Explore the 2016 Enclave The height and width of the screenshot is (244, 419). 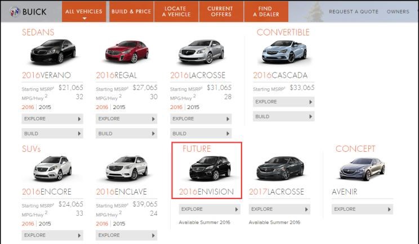[126, 235]
